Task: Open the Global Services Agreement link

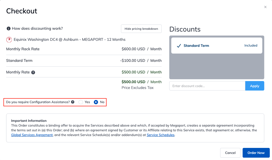Action: click(32, 135)
